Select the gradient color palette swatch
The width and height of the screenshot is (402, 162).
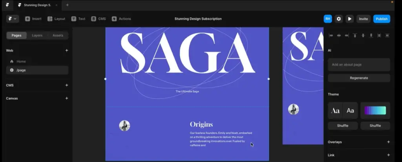coord(375,110)
